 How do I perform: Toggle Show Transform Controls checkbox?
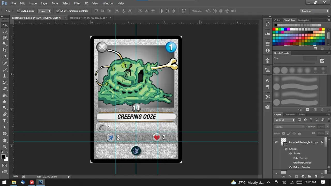[58, 11]
